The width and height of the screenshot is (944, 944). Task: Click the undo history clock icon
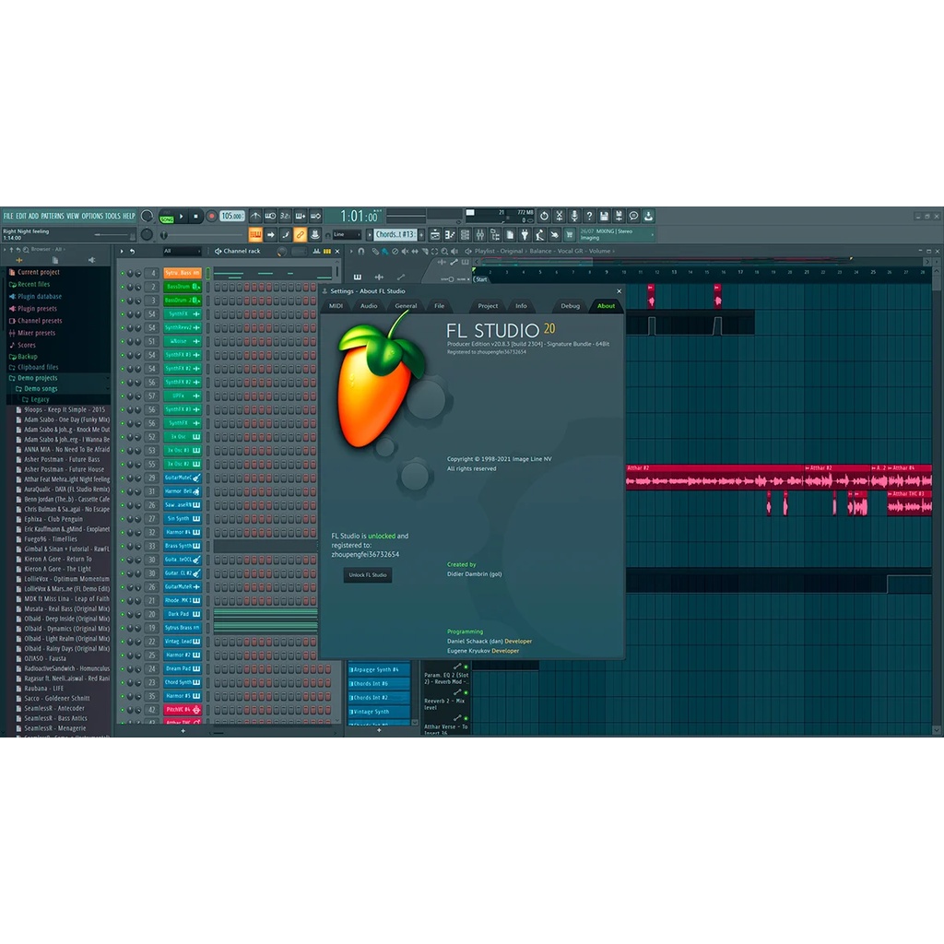tap(544, 216)
